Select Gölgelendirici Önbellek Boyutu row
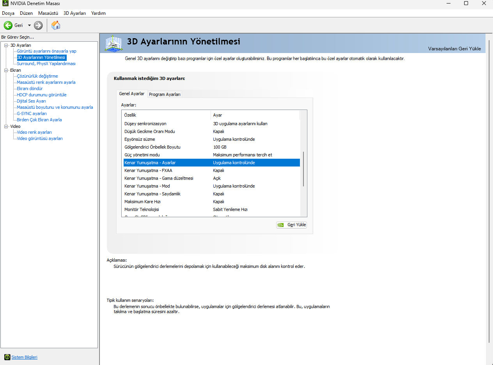The height and width of the screenshot is (365, 493). pos(211,147)
